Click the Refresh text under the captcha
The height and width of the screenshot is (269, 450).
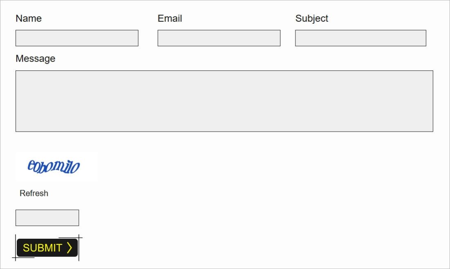click(x=34, y=193)
